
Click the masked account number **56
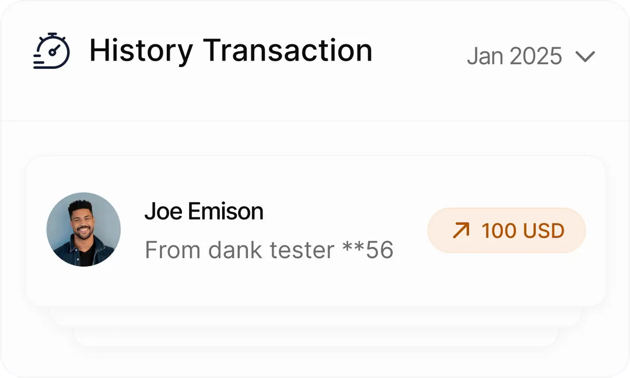[x=367, y=250]
